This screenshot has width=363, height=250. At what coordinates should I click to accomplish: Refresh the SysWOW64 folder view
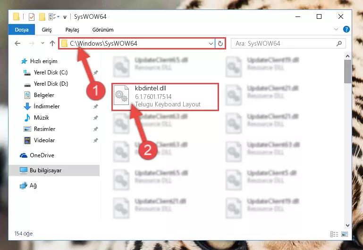(220, 43)
